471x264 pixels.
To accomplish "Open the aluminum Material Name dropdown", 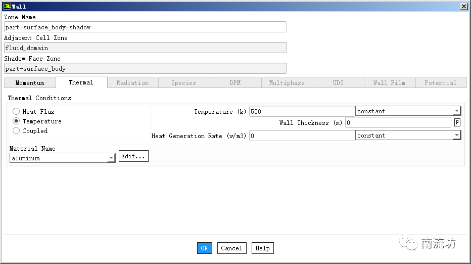I will (63, 158).
